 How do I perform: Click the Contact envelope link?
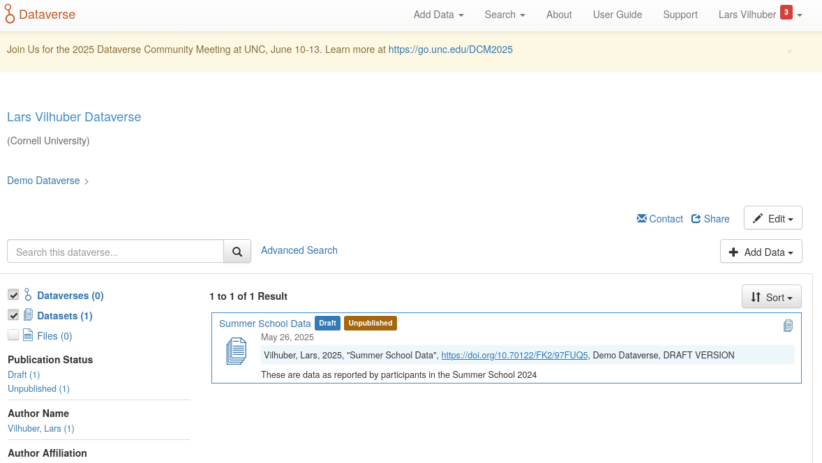coord(659,218)
